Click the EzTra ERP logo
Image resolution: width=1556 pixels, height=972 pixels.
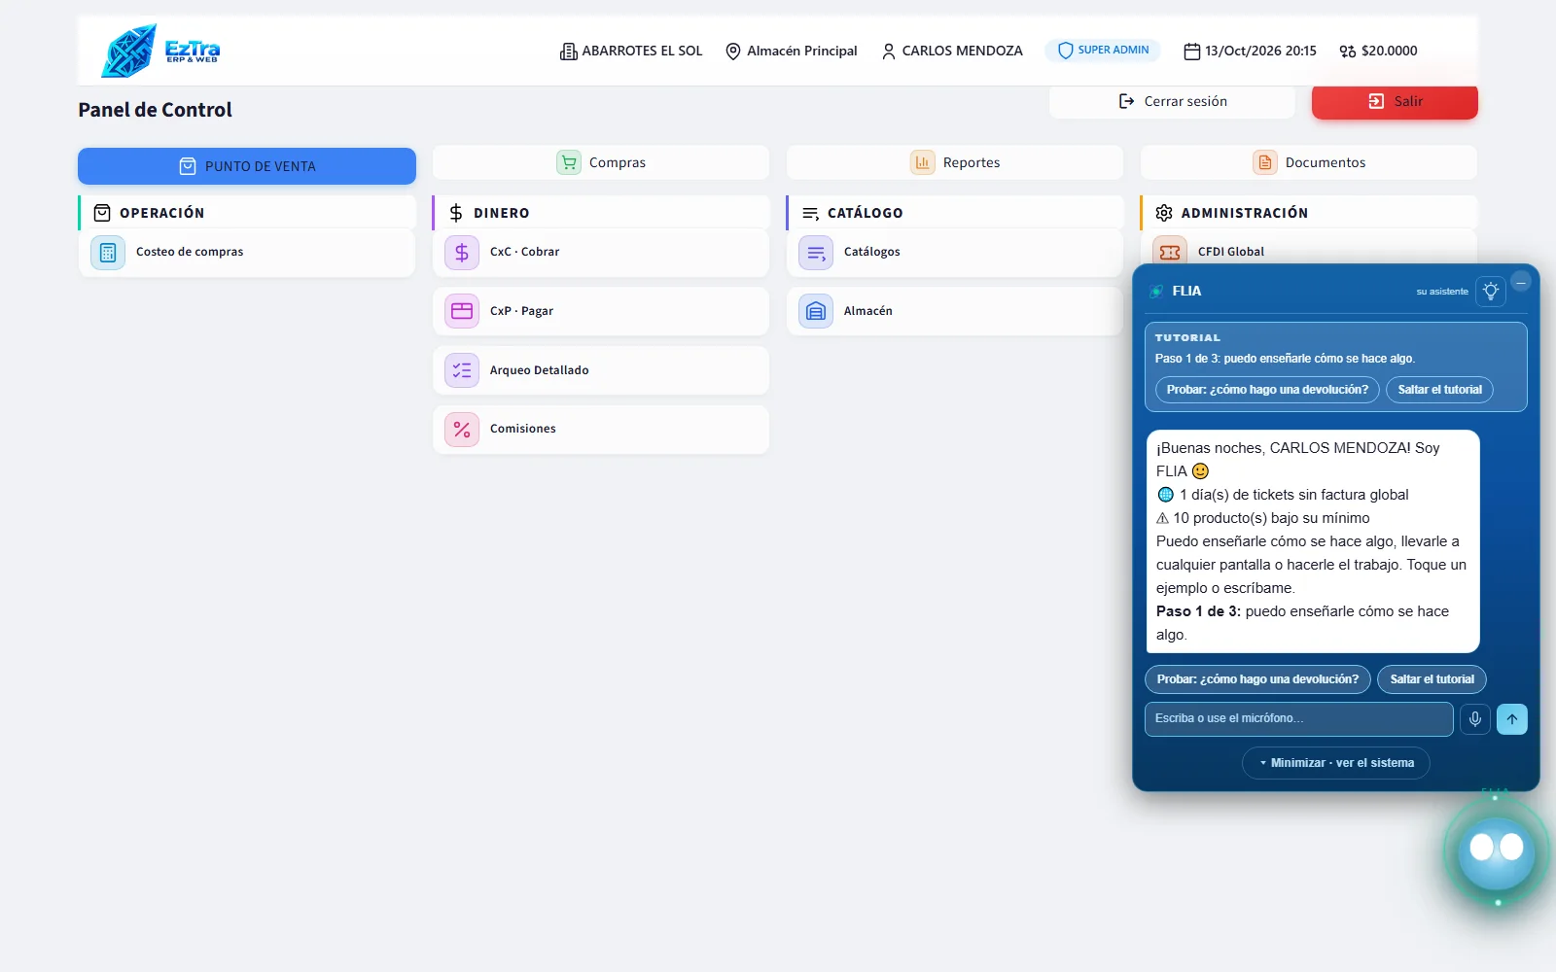click(x=161, y=51)
